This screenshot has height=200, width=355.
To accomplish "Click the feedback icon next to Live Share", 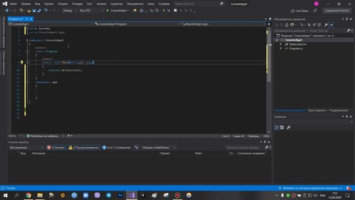I will pyautogui.click(x=315, y=11).
